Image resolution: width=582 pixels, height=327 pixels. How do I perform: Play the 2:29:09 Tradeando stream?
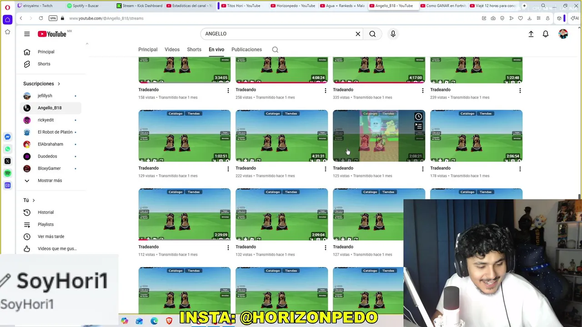[x=184, y=214]
